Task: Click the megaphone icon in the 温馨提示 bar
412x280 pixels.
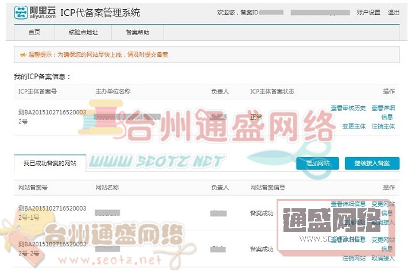Action: coord(23,55)
